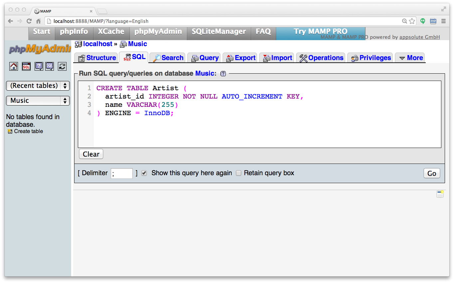Click the localhost breadcrumb link
The height and width of the screenshot is (283, 454).
tap(98, 44)
